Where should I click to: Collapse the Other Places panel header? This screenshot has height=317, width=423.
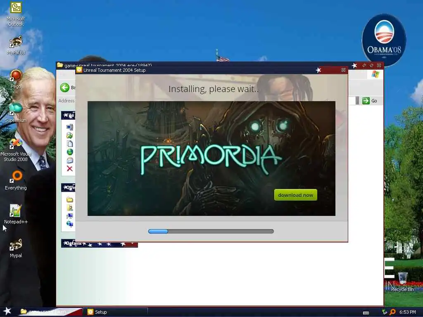pyautogui.click(x=68, y=187)
